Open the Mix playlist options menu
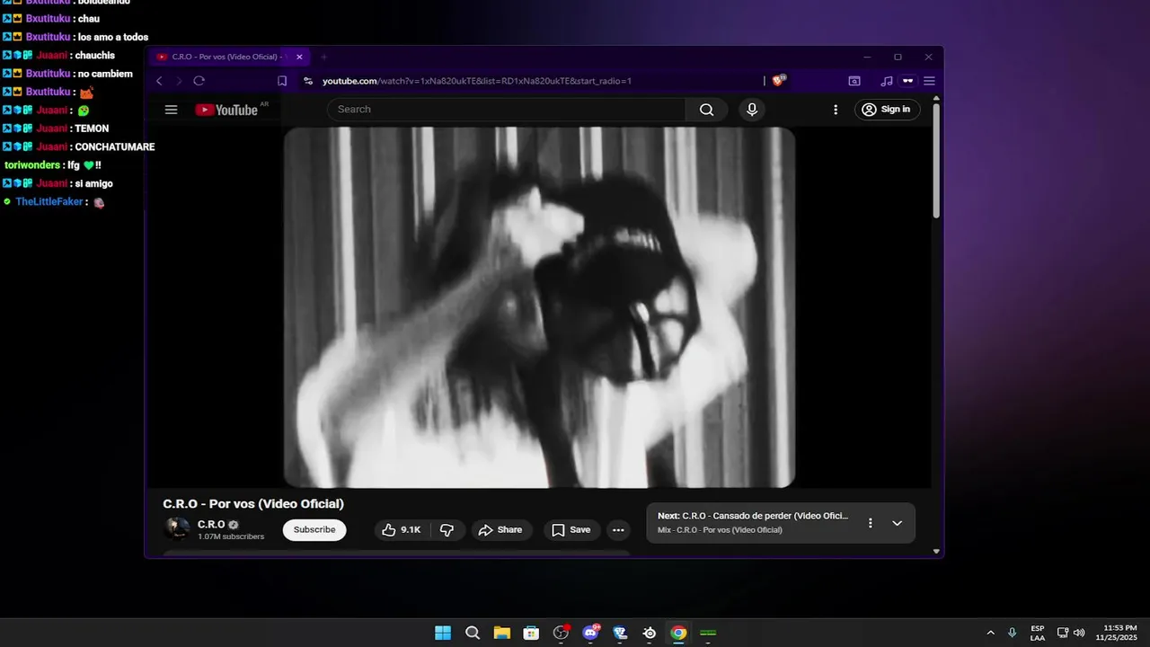The height and width of the screenshot is (647, 1150). pos(870,523)
